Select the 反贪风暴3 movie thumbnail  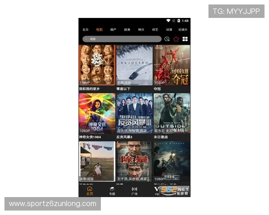click(x=134, y=113)
